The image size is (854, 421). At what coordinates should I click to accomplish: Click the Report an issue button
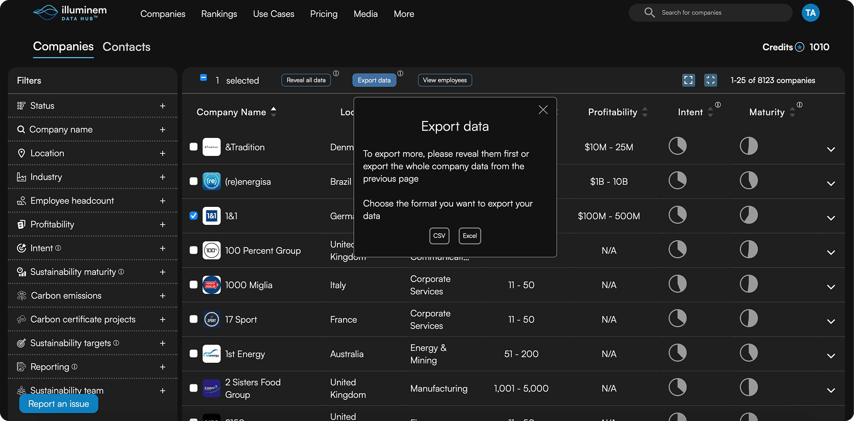pos(59,404)
